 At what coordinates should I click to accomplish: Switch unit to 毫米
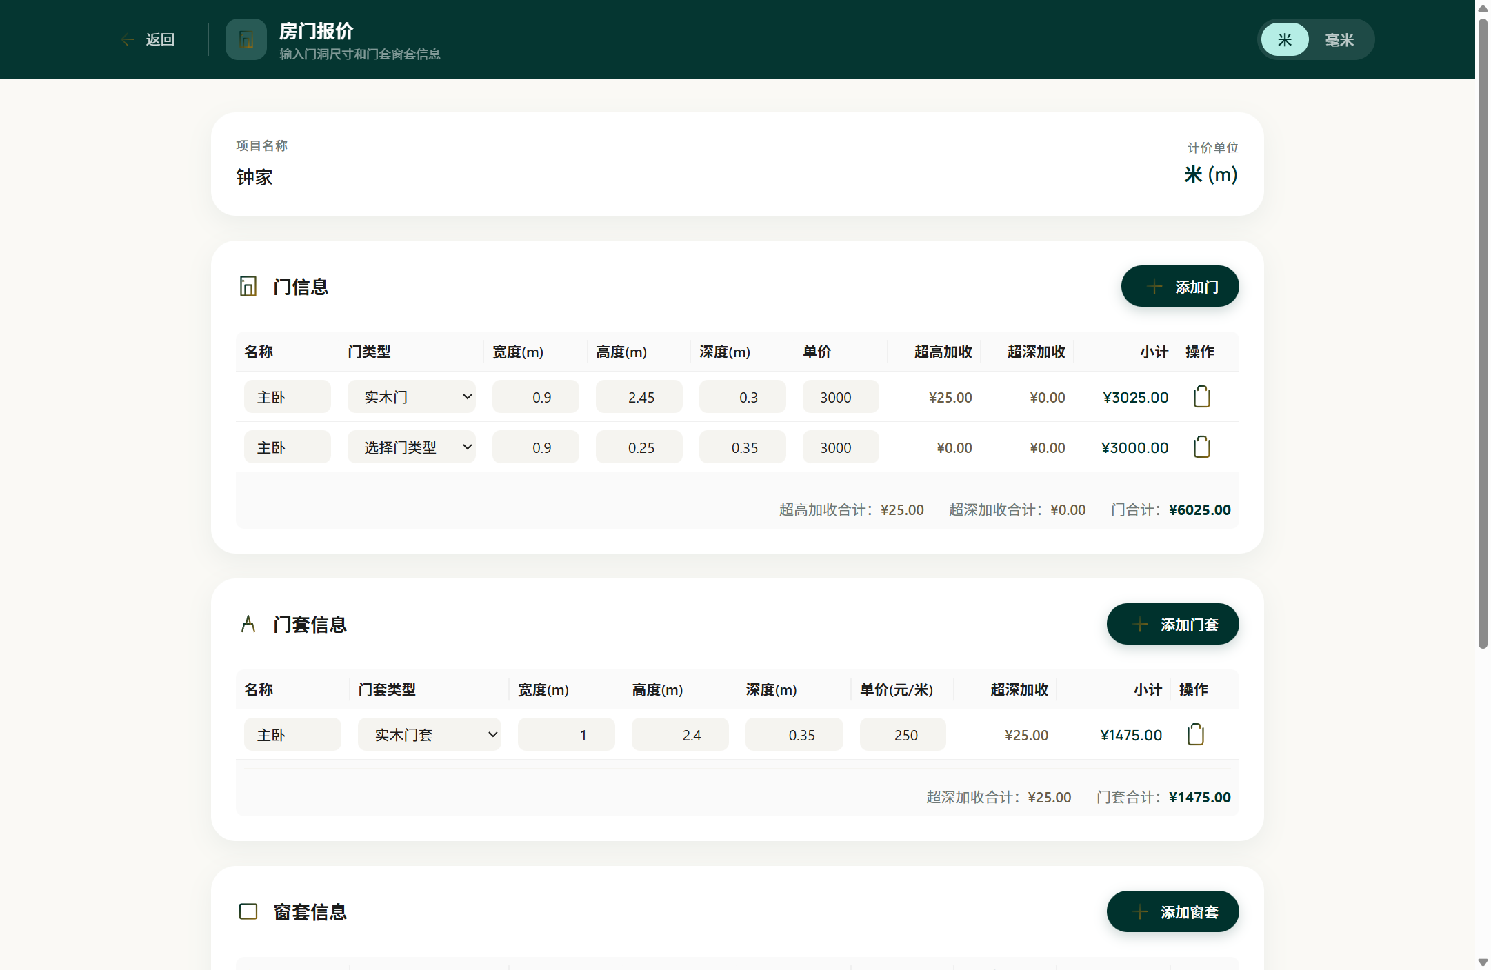tap(1339, 39)
